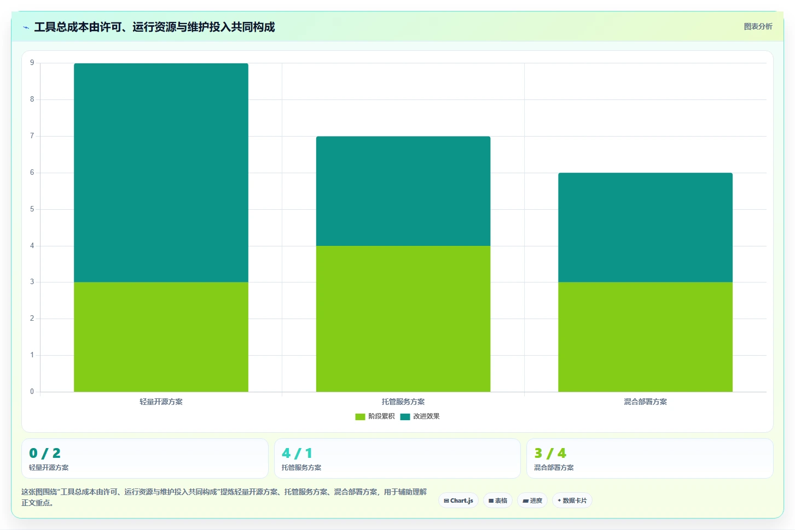Open the 4 / 1 托管服务方案 data card
The width and height of the screenshot is (795, 530).
[x=397, y=458]
